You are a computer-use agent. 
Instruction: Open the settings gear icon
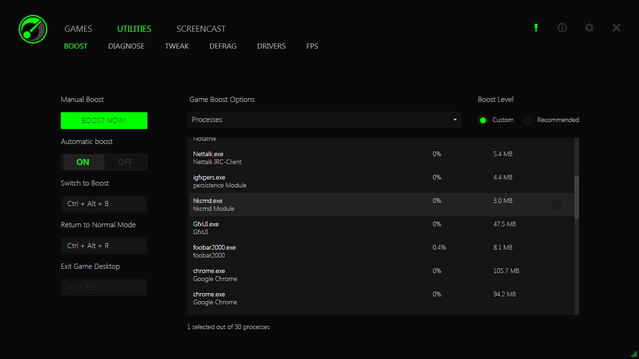click(x=589, y=28)
